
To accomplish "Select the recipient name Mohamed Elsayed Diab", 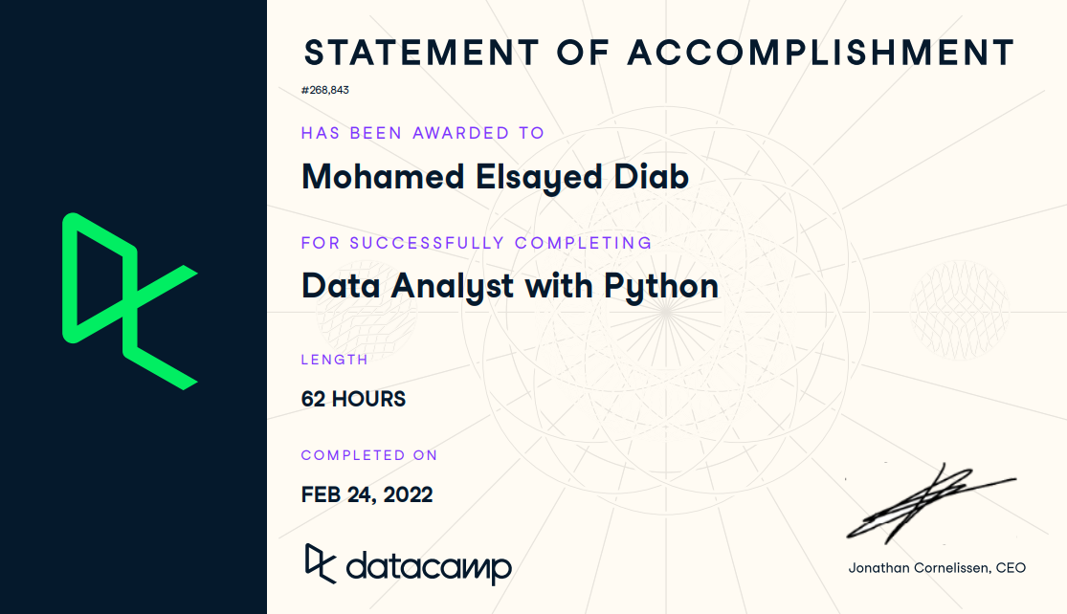I will point(495,177).
